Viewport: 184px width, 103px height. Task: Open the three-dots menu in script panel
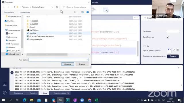pyautogui.click(x=136, y=18)
